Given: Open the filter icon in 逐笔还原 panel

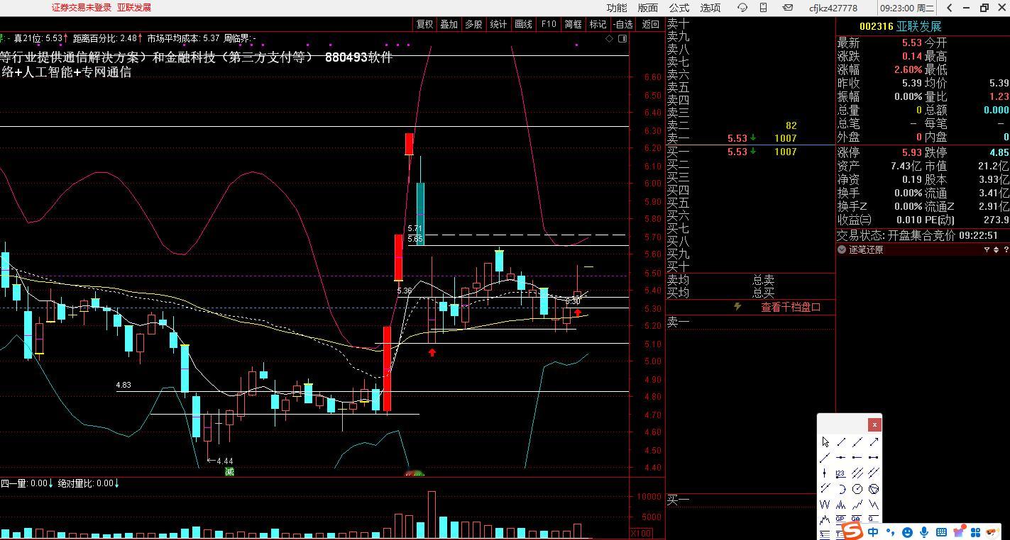Looking at the screenshot, I should (987, 250).
